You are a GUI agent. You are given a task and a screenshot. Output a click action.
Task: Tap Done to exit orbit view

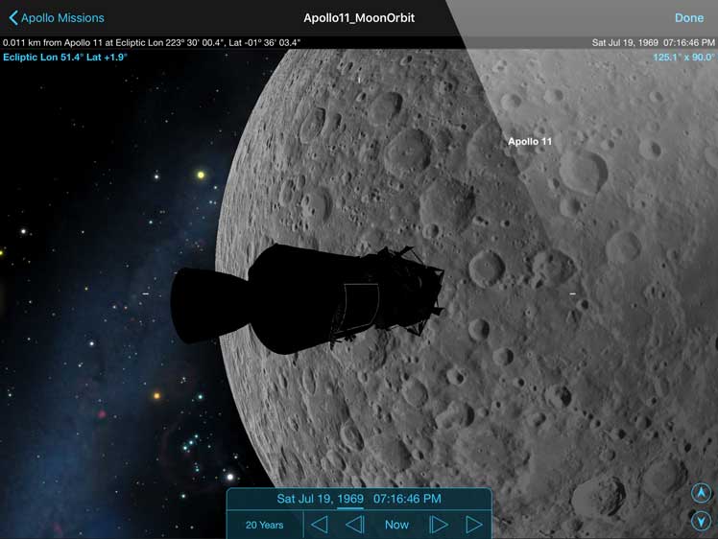coord(688,18)
